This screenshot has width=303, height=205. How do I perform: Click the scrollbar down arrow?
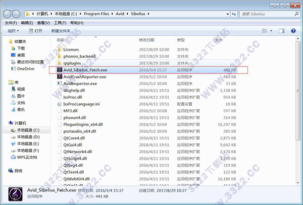(x=298, y=183)
